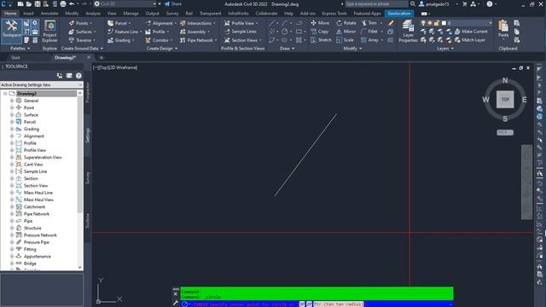Switch to Toolspace Survey side tab
This screenshot has width=546, height=307.
(x=87, y=177)
